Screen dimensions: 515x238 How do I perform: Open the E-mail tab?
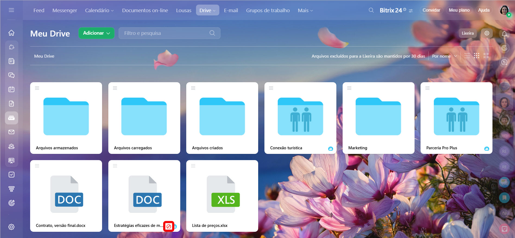231,10
